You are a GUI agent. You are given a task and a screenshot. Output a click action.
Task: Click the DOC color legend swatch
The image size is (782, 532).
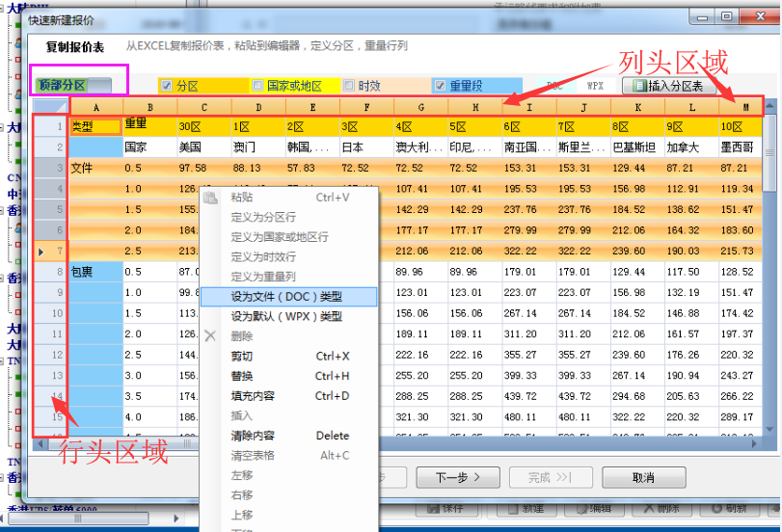pos(553,86)
